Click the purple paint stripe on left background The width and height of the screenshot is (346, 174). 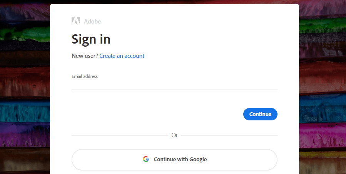point(25,134)
